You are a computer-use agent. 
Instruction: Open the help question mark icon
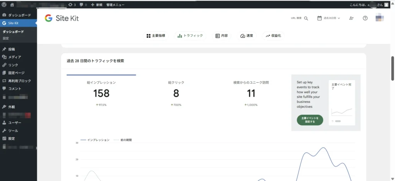pos(365,18)
